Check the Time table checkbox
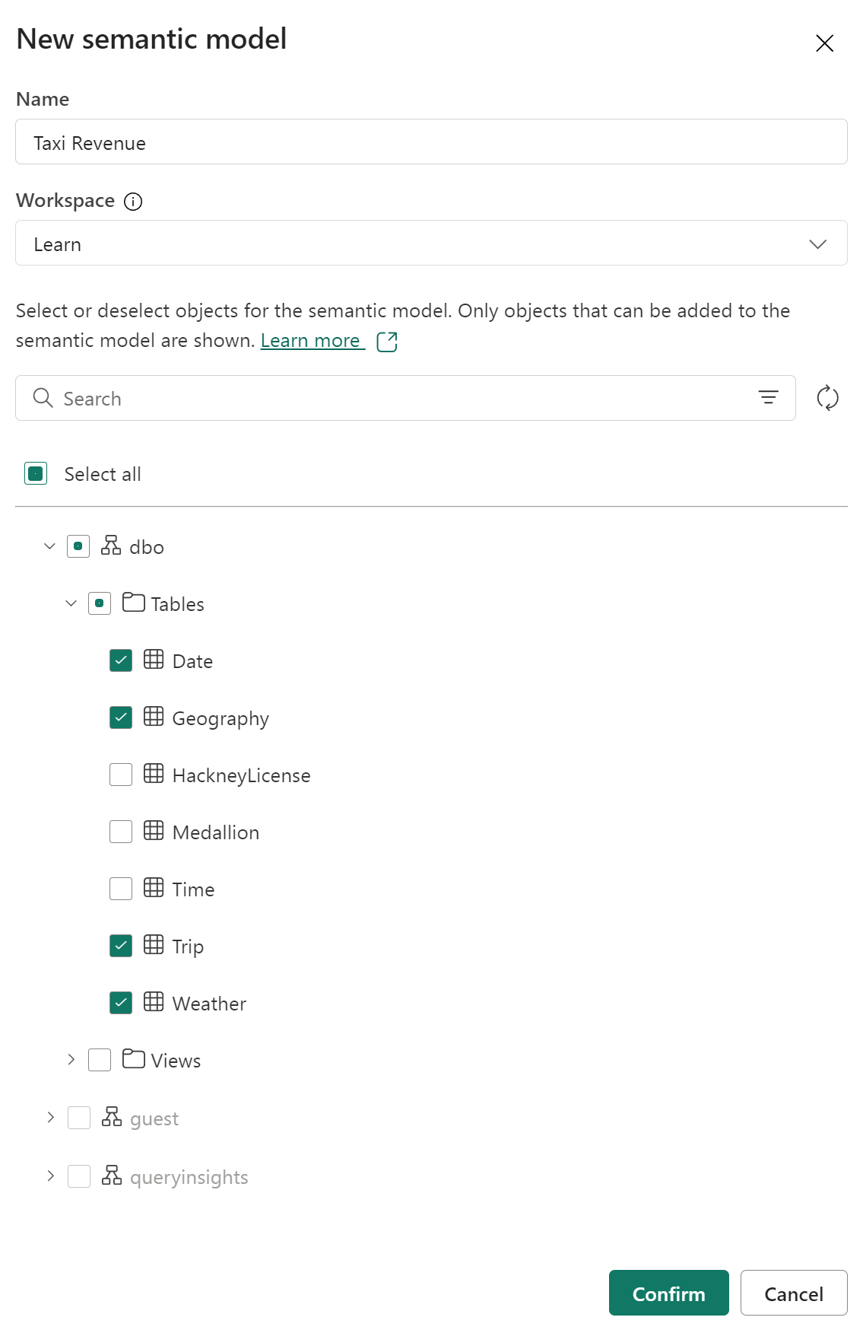The height and width of the screenshot is (1330, 863). 121,889
